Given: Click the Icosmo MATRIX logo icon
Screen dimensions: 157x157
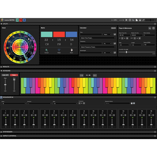Looking at the screenshot, I should 2,20.
